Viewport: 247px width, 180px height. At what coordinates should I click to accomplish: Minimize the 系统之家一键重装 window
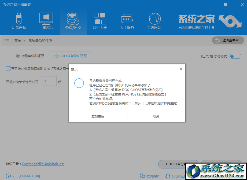click(x=234, y=5)
